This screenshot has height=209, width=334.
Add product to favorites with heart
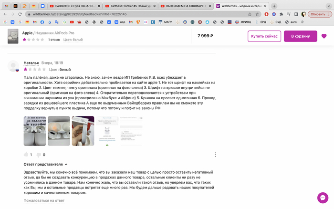[x=324, y=36]
